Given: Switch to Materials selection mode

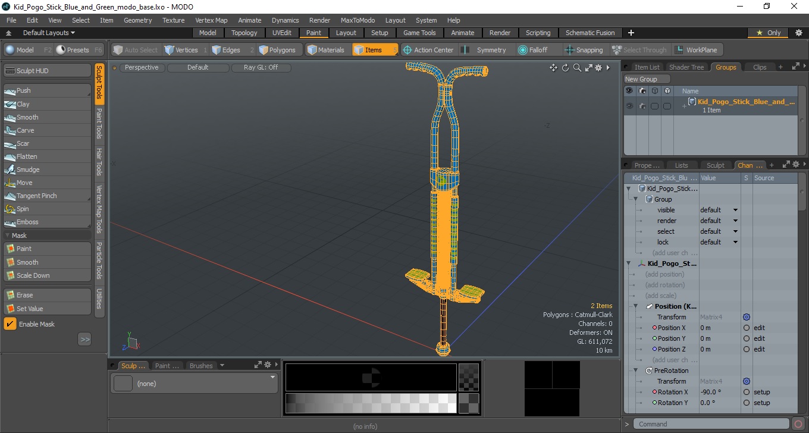Looking at the screenshot, I should click(328, 50).
